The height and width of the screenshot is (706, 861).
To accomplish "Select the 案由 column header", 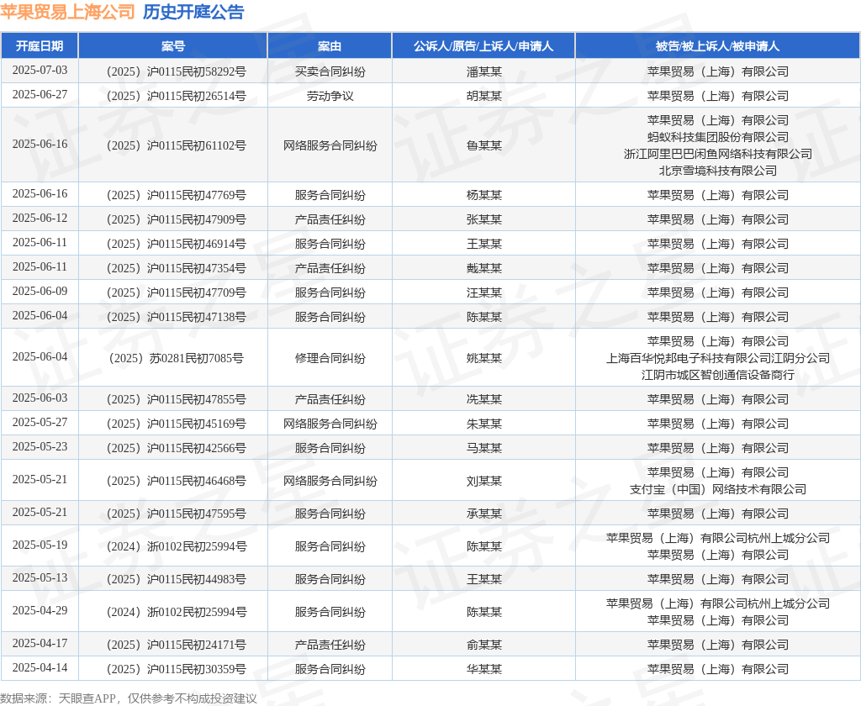I will click(x=330, y=46).
